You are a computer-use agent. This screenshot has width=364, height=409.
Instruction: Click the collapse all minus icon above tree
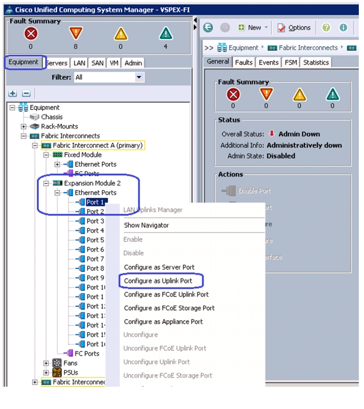[26, 93]
